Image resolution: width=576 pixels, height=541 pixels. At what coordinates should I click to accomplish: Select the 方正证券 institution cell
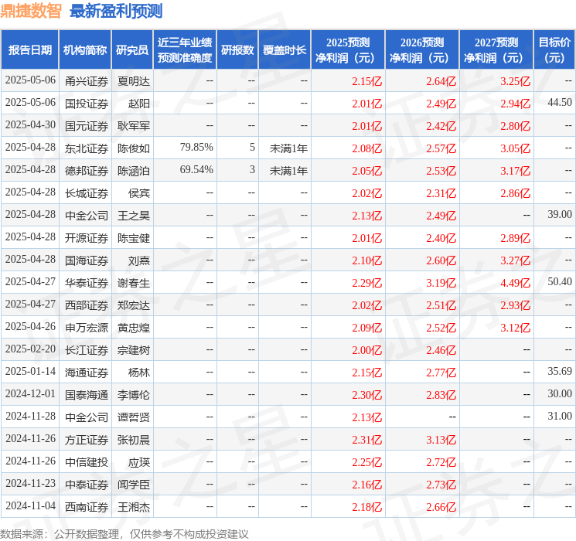[87, 440]
